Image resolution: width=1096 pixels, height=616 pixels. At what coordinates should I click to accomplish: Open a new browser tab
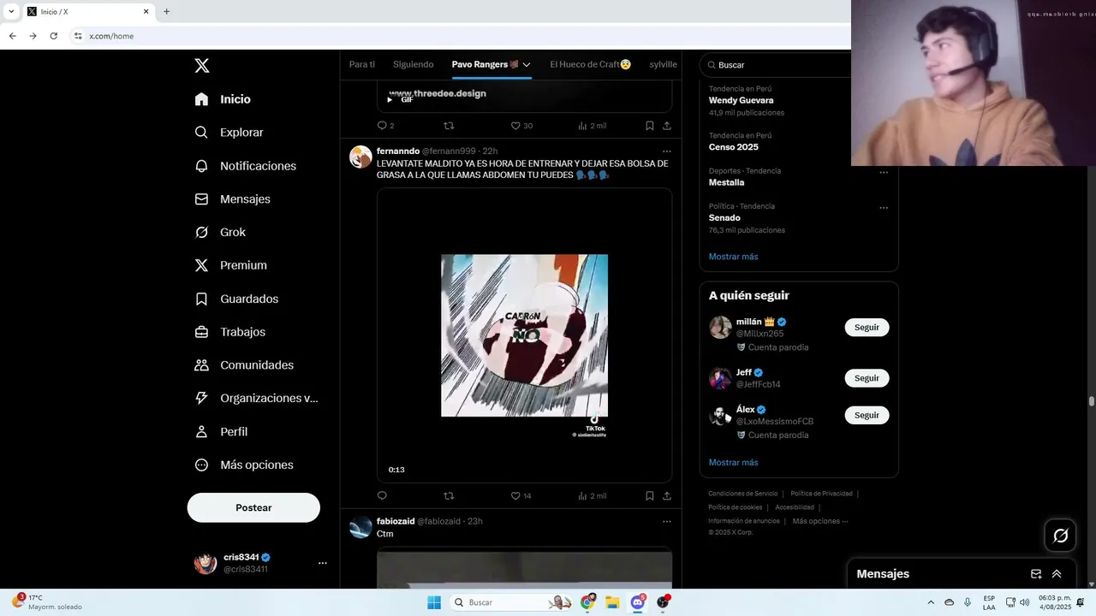(166, 12)
